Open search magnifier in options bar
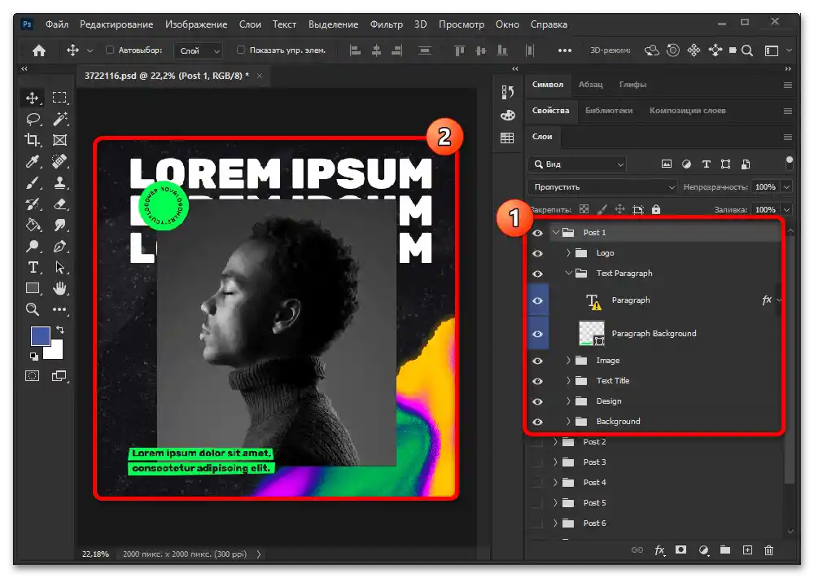The image size is (814, 578). [747, 50]
